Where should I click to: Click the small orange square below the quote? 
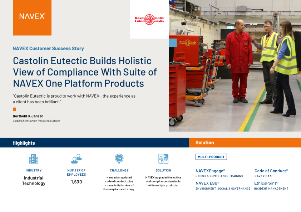14,109
